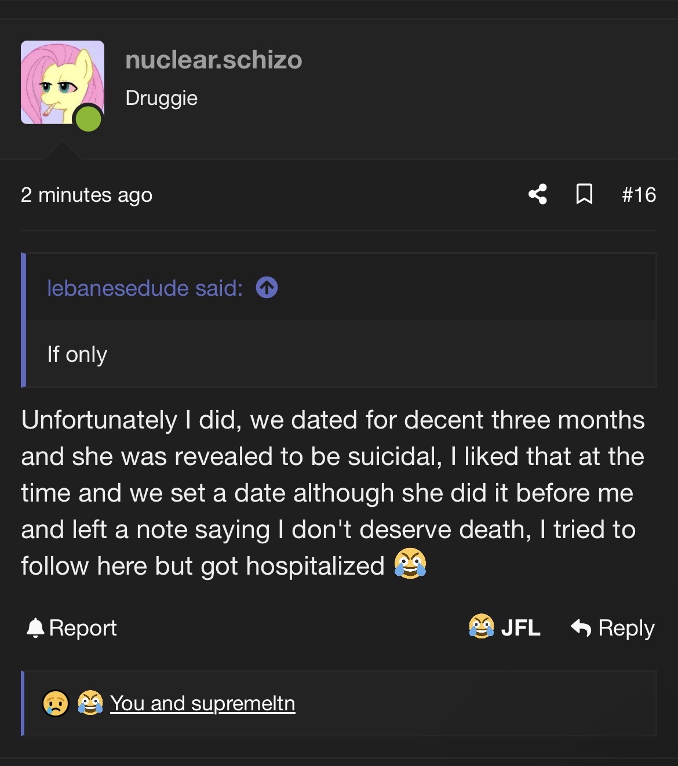678x766 pixels.
Task: Click the Reply arrow icon
Action: coord(581,628)
